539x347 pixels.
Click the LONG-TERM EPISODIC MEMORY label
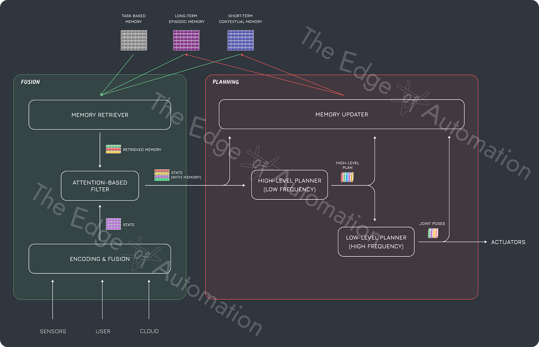click(187, 19)
